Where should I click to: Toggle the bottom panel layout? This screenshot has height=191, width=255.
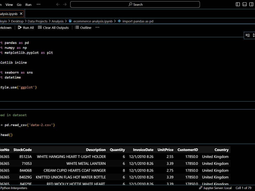245,4
